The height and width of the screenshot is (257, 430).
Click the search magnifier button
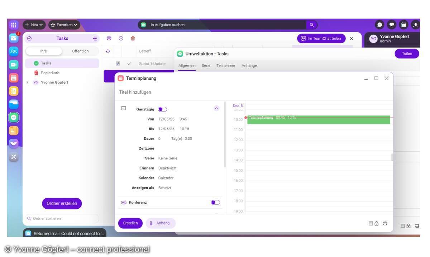(x=312, y=25)
